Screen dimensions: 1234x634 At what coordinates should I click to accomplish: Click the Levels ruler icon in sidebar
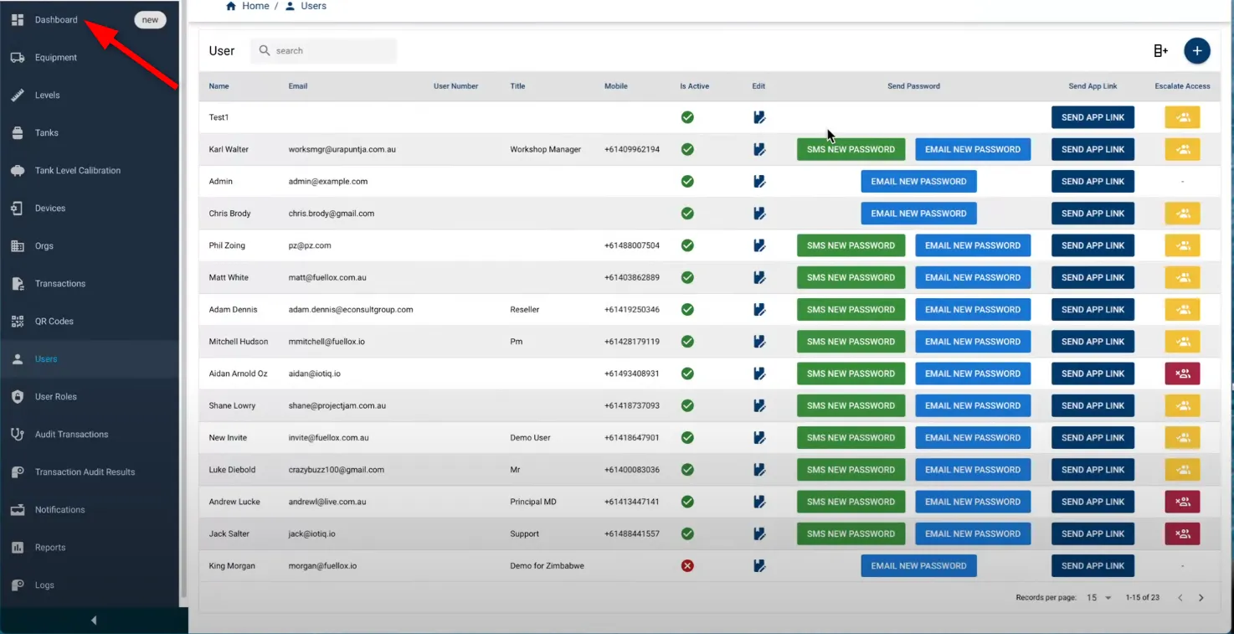17,95
